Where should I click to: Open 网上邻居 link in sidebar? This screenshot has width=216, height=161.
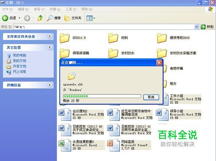(19, 71)
